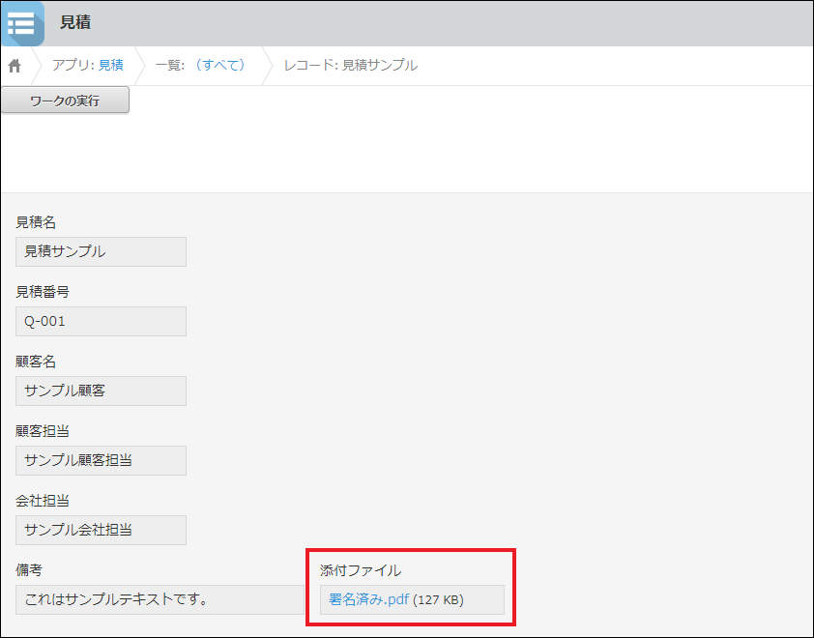814x638 pixels.
Task: Open the (すべて) list view link
Action: pos(219,65)
